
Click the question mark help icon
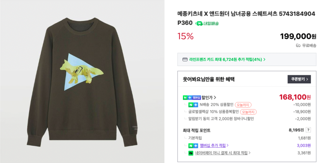[x=308, y=130]
